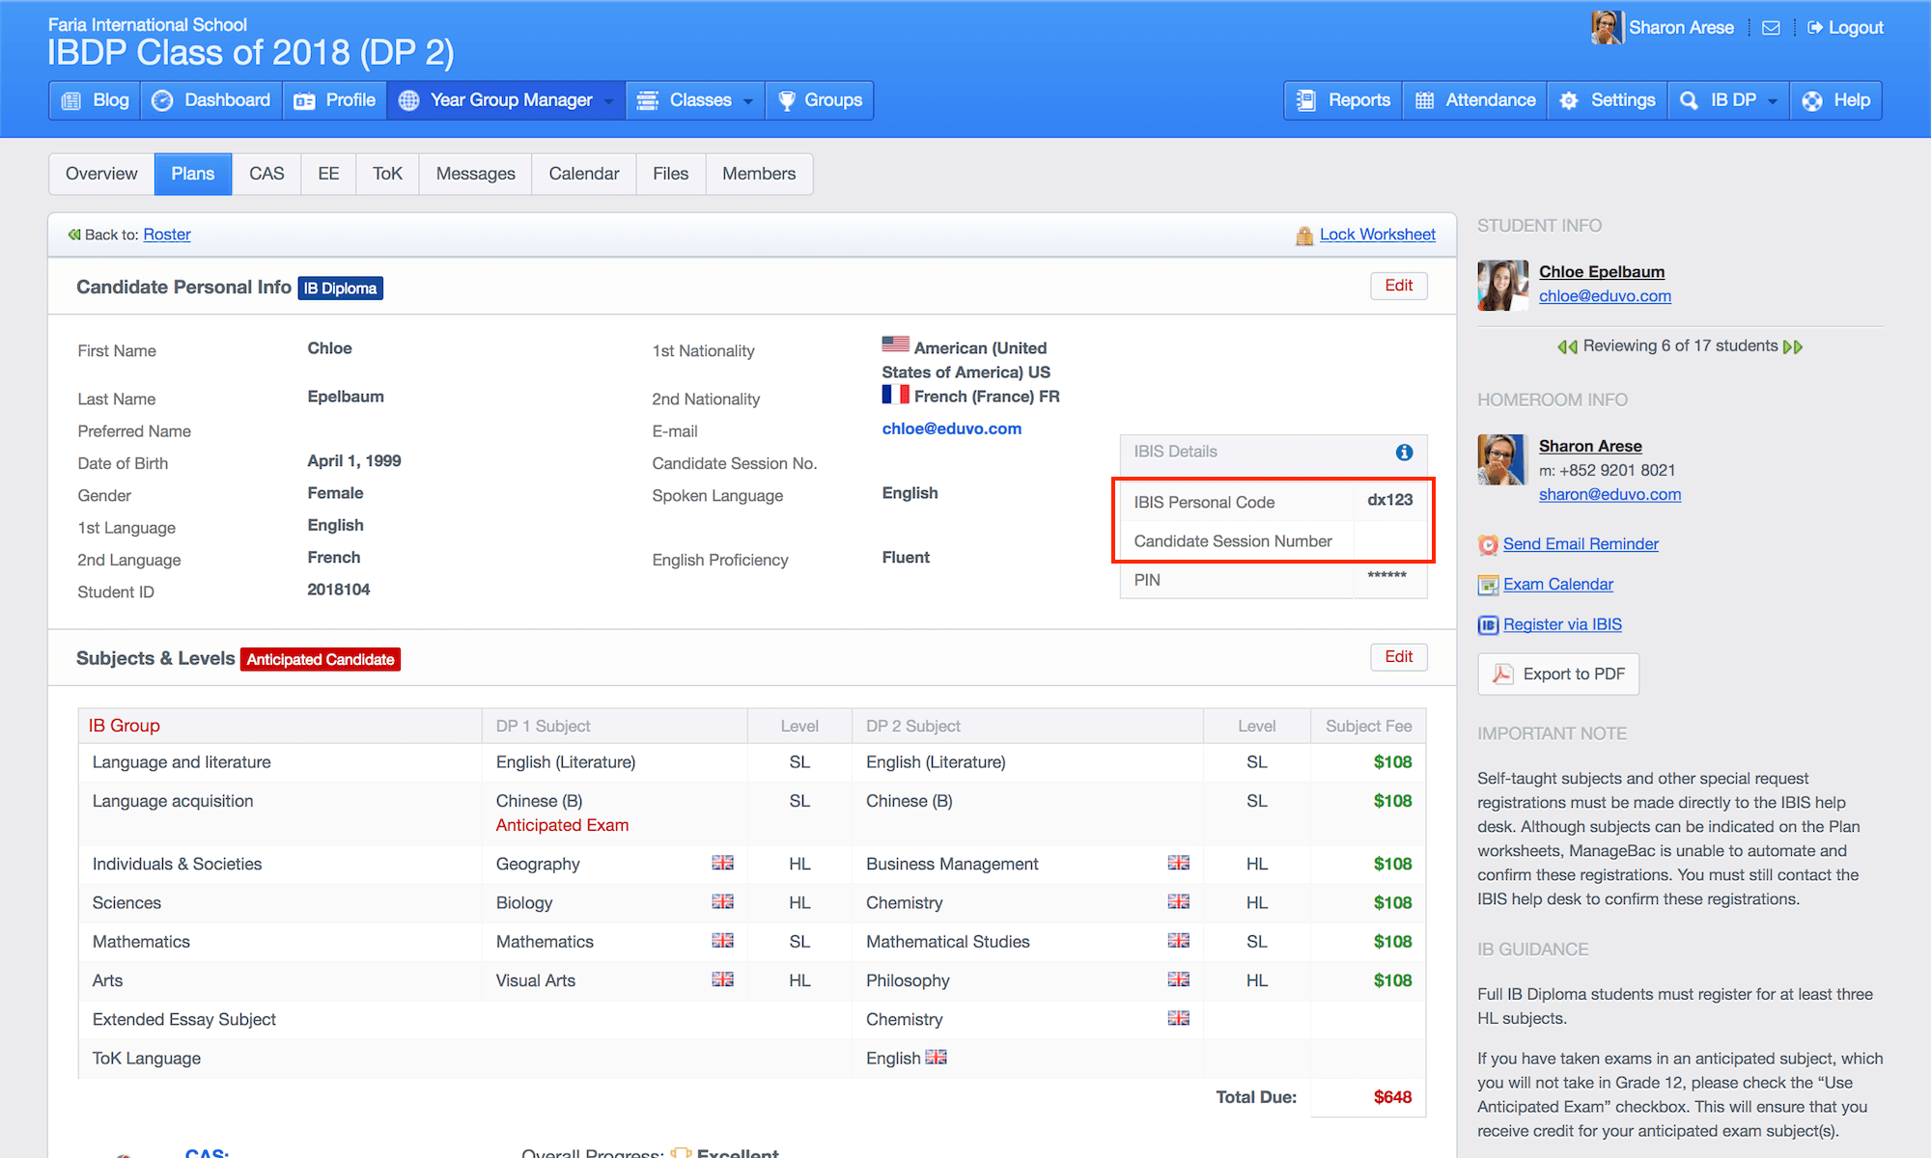Select the Plans tab
This screenshot has width=1931, height=1158.
pyautogui.click(x=193, y=174)
